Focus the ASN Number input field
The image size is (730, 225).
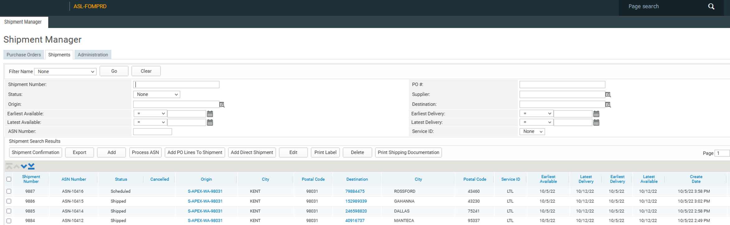coord(152,132)
